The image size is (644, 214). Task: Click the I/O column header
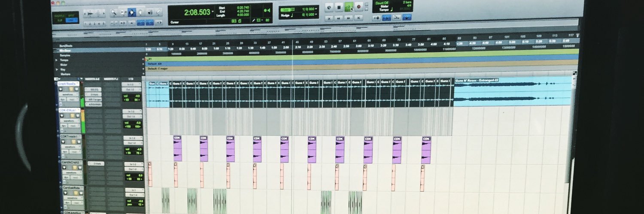click(131, 79)
